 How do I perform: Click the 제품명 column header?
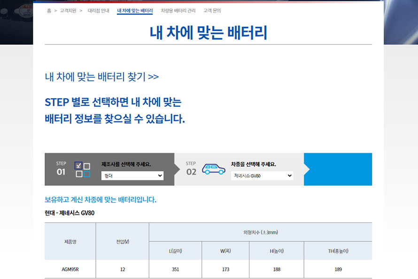pyautogui.click(x=70, y=241)
